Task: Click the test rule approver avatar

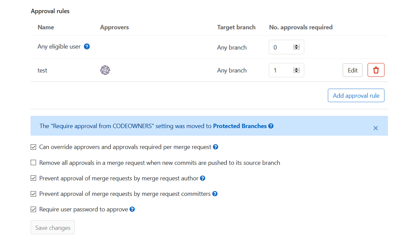Action: pyautogui.click(x=105, y=70)
